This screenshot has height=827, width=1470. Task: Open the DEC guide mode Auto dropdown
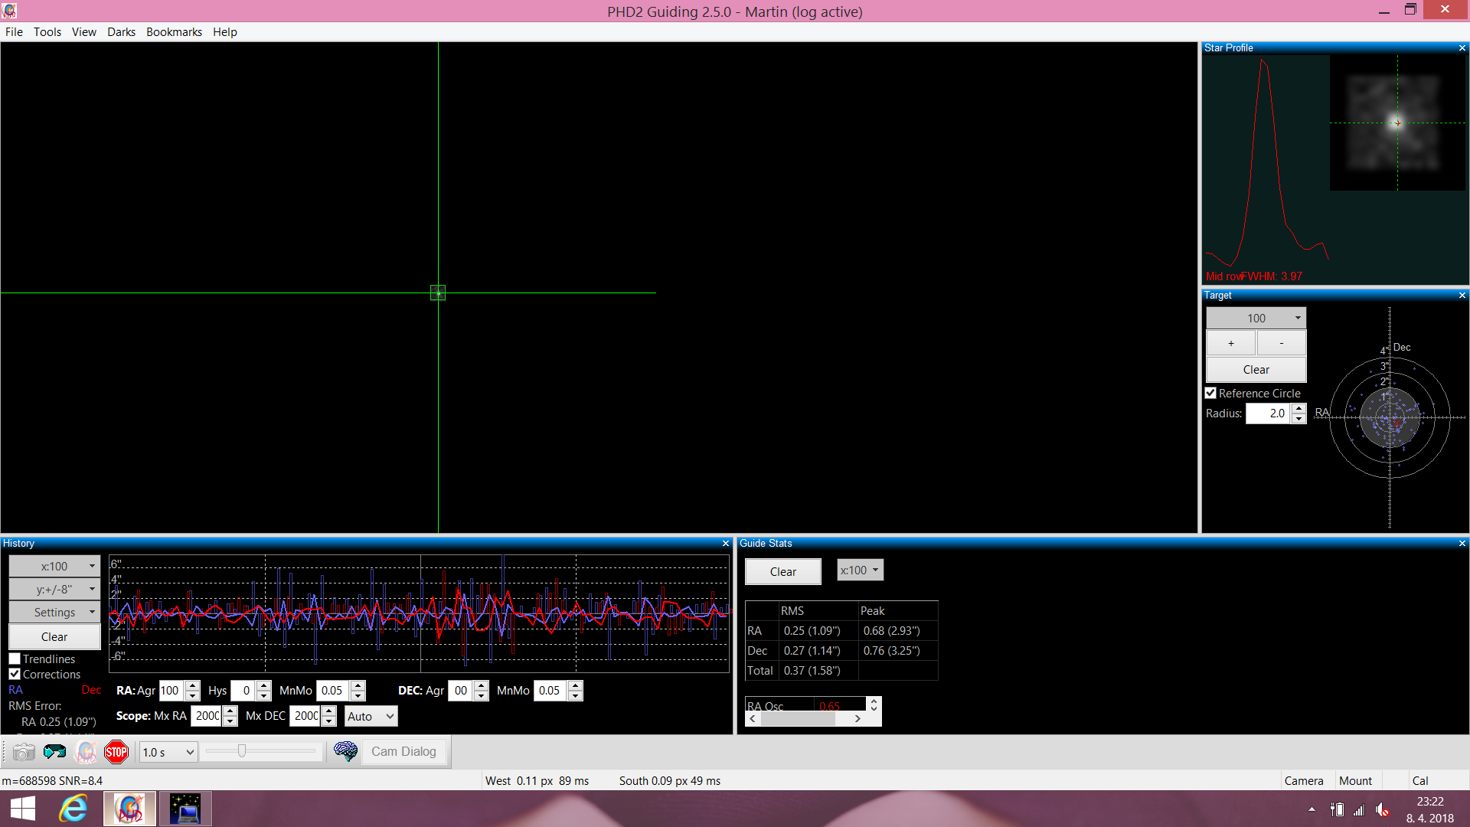(371, 716)
